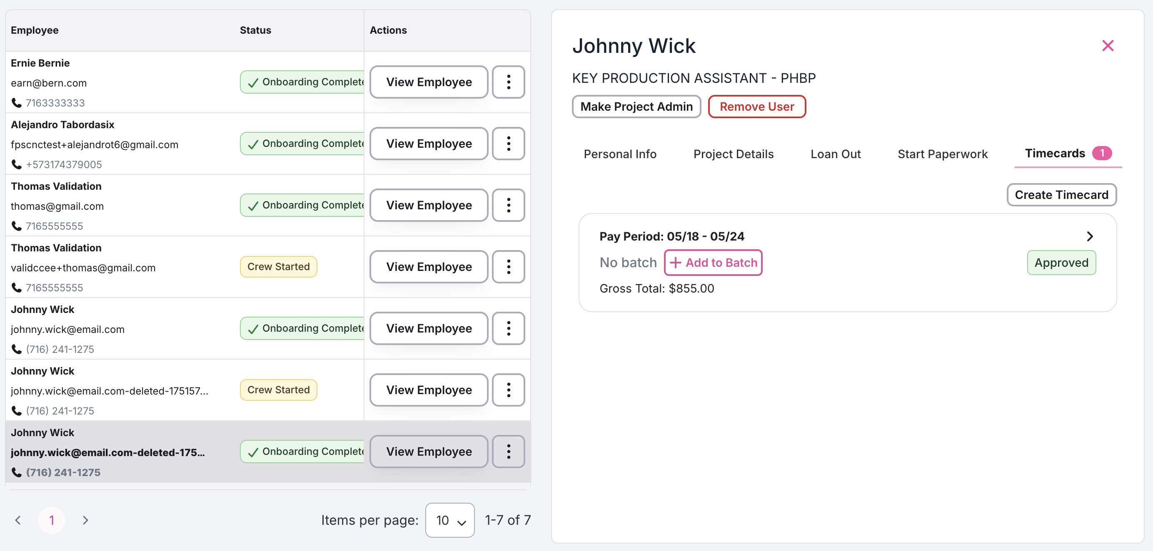Image resolution: width=1153 pixels, height=551 pixels.
Task: Open more actions for validccee+thomas@gmail.com row
Action: click(x=508, y=267)
